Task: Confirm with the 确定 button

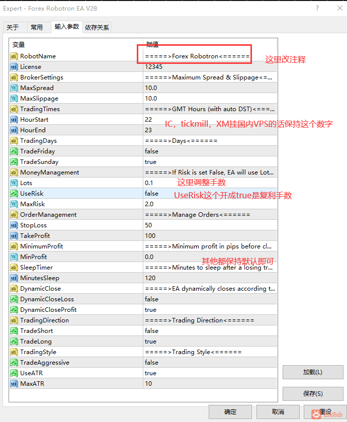Action: [x=230, y=412]
